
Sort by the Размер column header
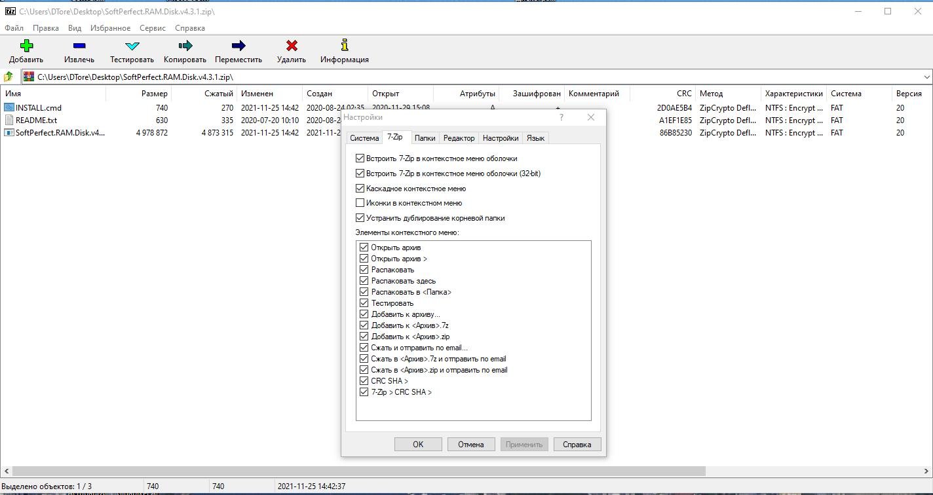point(138,94)
